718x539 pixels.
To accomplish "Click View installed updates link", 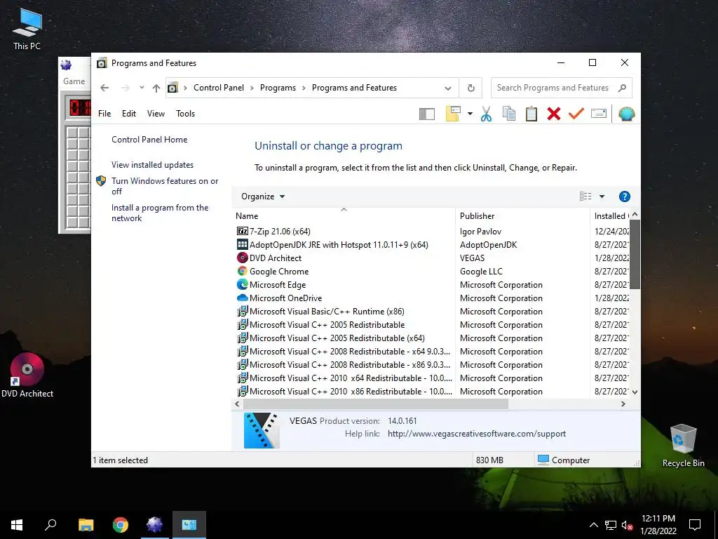I will (x=152, y=164).
